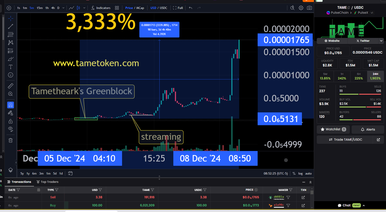Toggle hide all drawings eye icon
Image resolution: width=386 pixels, height=212 pixels.
(x=11, y=129)
